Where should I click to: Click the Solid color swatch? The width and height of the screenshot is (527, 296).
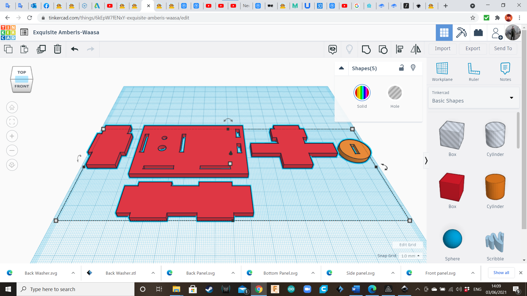click(x=362, y=93)
